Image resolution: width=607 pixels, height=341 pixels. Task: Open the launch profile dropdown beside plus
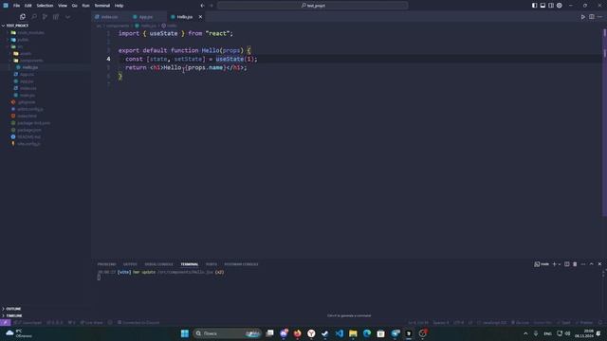pos(560,264)
